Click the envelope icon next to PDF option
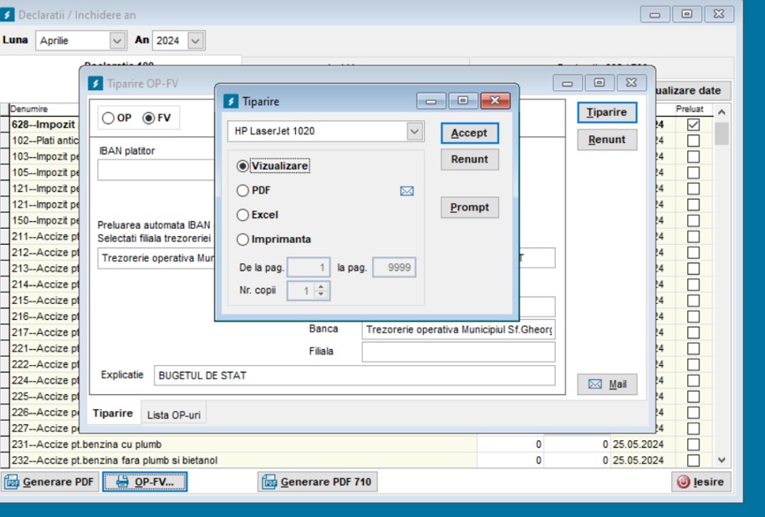Viewport: 765px width, 517px height. [x=406, y=191]
